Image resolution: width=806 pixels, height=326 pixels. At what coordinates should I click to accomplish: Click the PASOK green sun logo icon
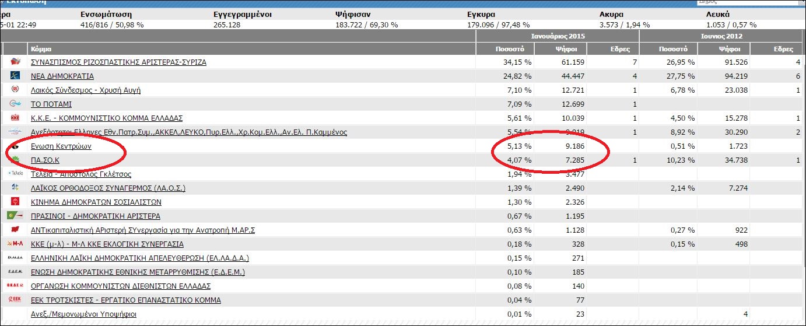pos(15,160)
